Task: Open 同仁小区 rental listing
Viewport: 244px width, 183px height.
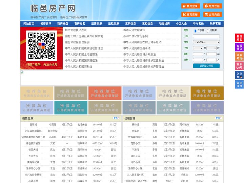Action: [x=135, y=162]
